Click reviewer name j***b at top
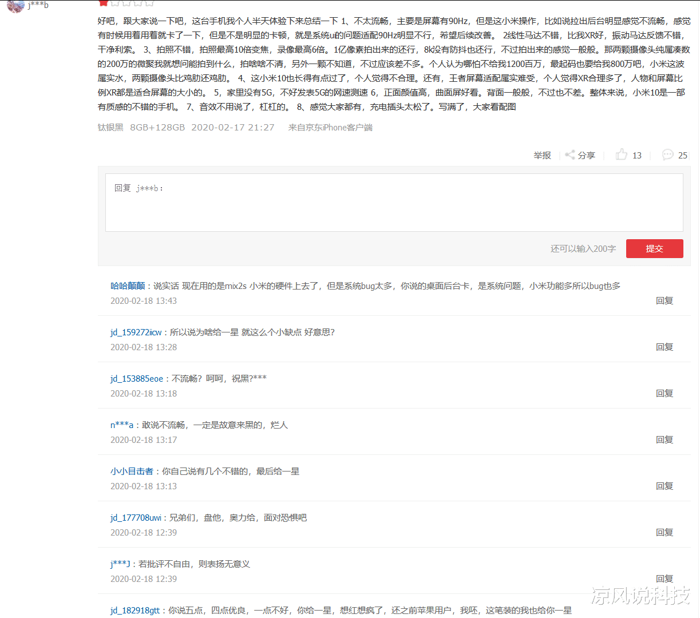700x618 pixels. coord(38,5)
